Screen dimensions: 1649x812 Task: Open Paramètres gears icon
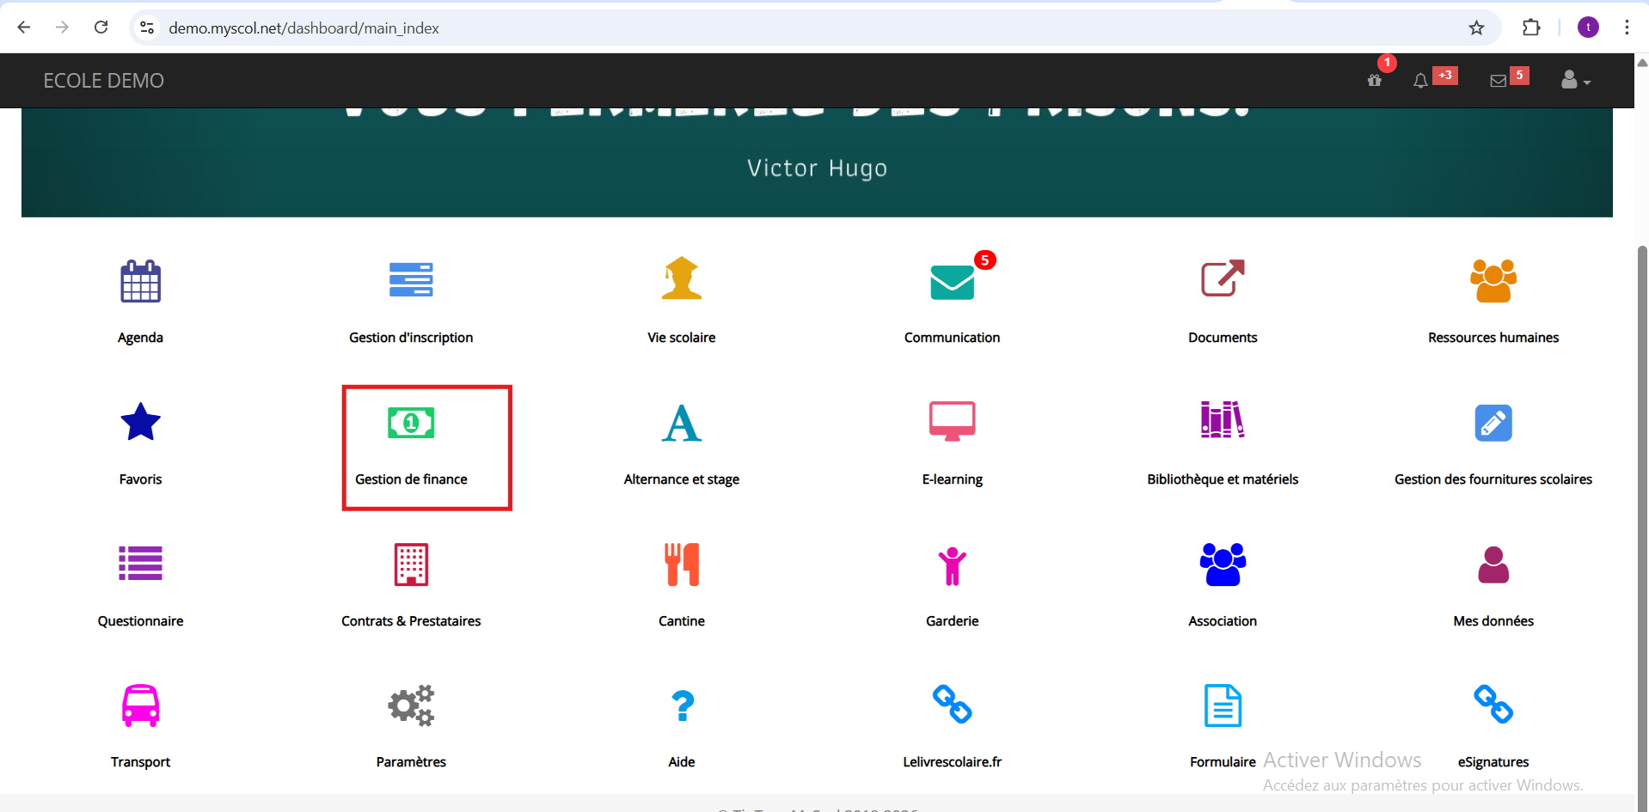(x=411, y=705)
